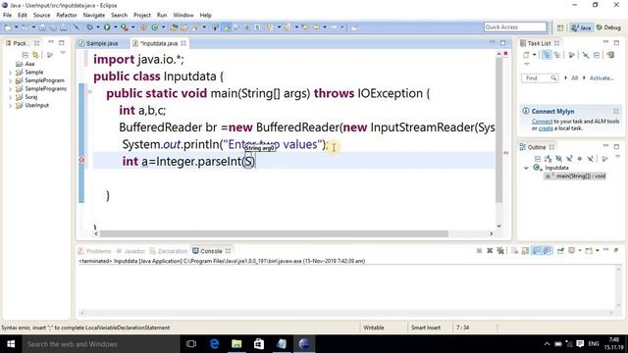The image size is (628, 353).
Task: Toggle Scroll Lock in Console toolbar
Action: 525,251
